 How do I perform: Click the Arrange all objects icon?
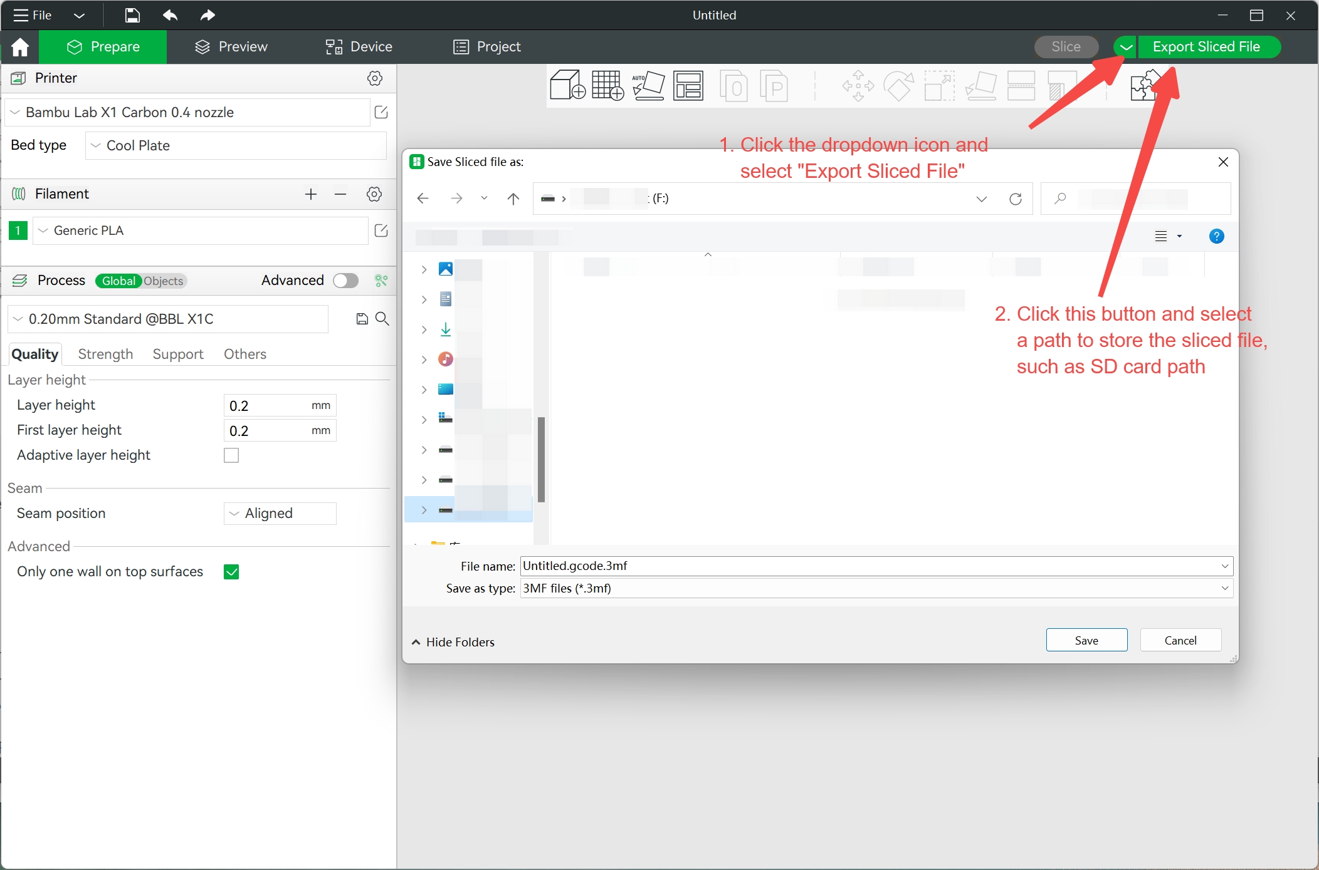(x=688, y=86)
